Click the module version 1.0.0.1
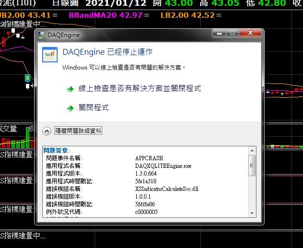Image resolution: width=303 pixels, height=248 pixels. point(143,197)
